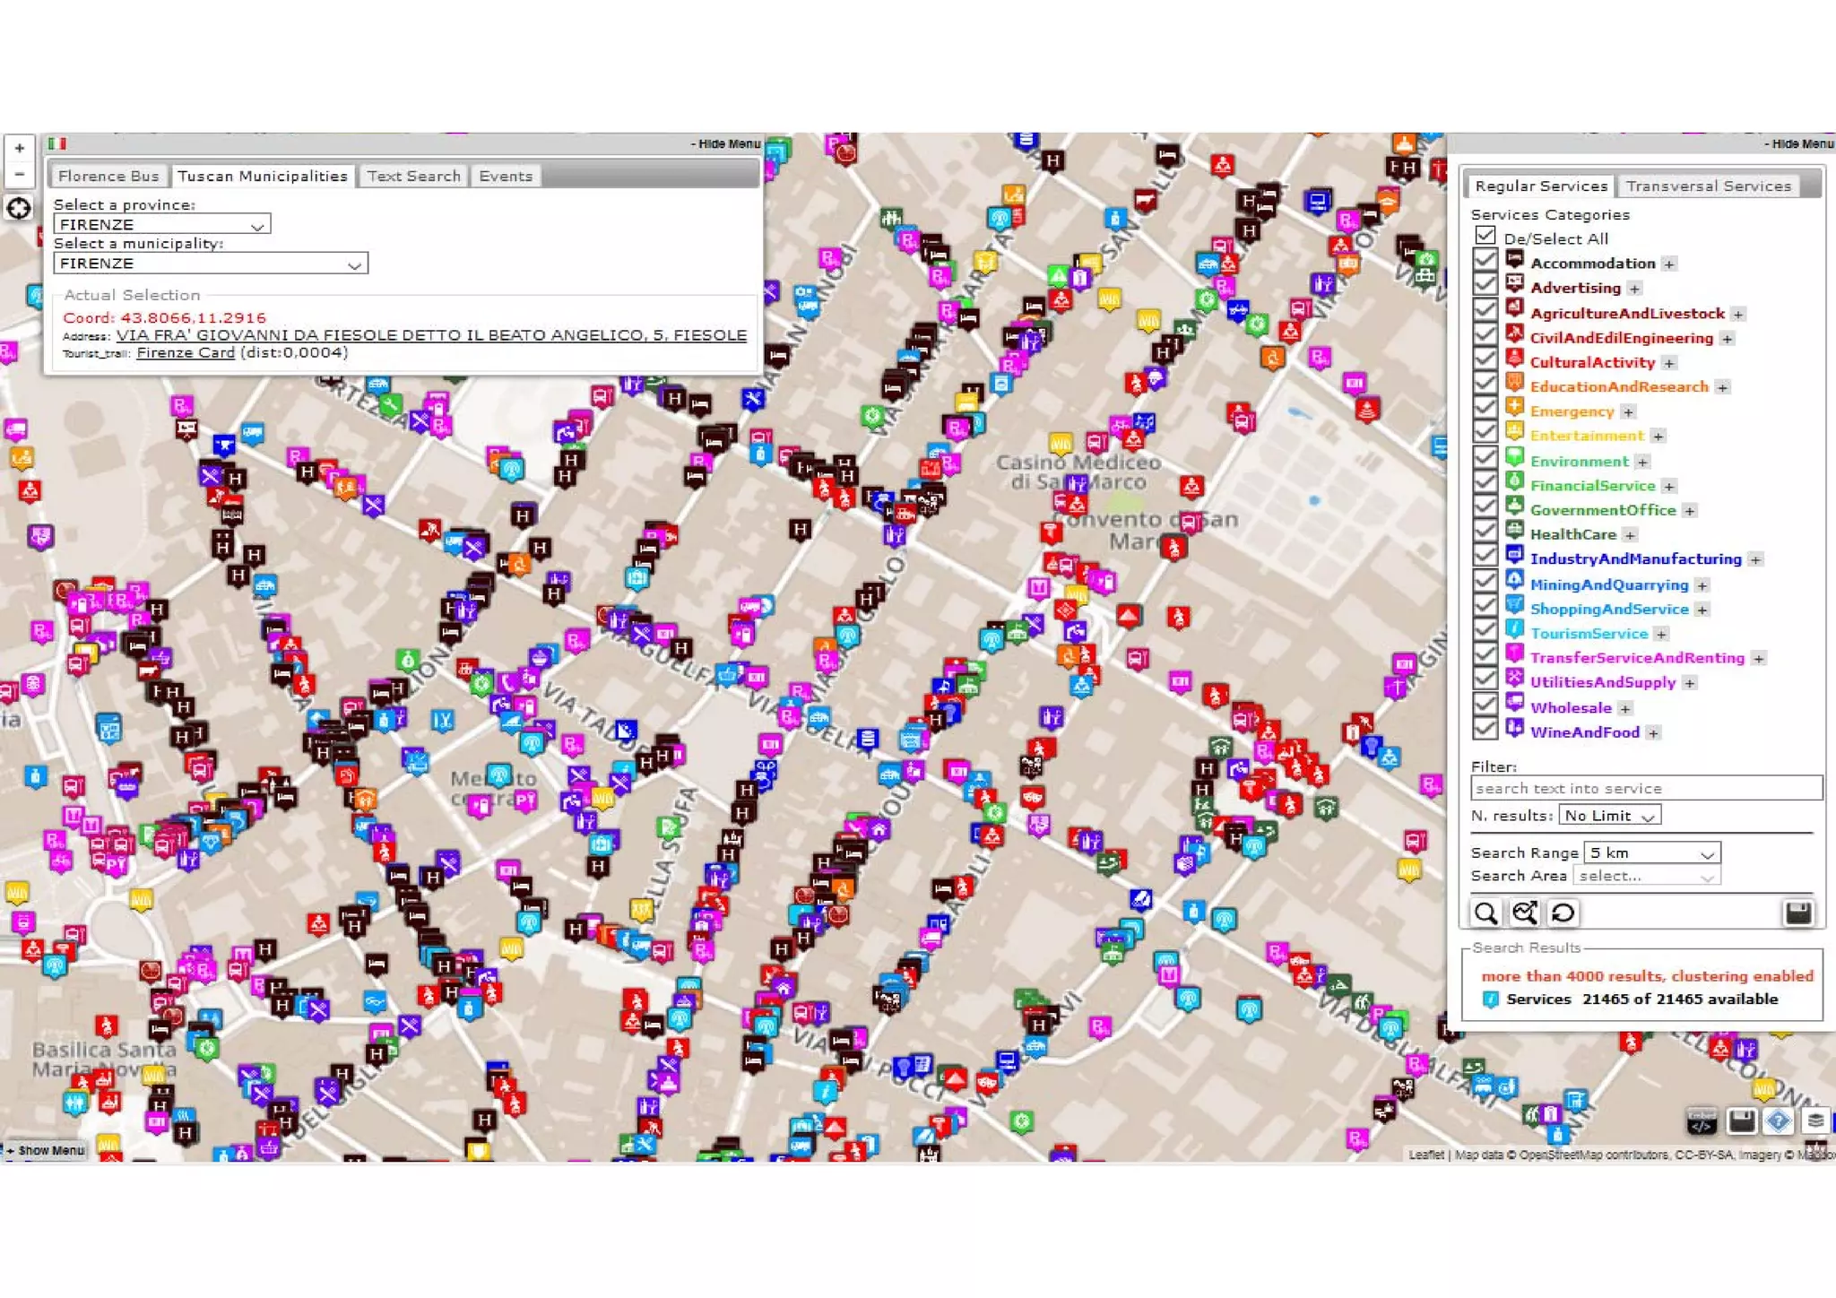Uncheck the Accommodation category checkbox
The image size is (1836, 1298).
[x=1485, y=260]
